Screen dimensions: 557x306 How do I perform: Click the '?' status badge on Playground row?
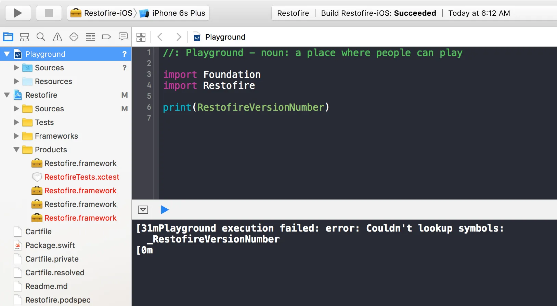[125, 54]
